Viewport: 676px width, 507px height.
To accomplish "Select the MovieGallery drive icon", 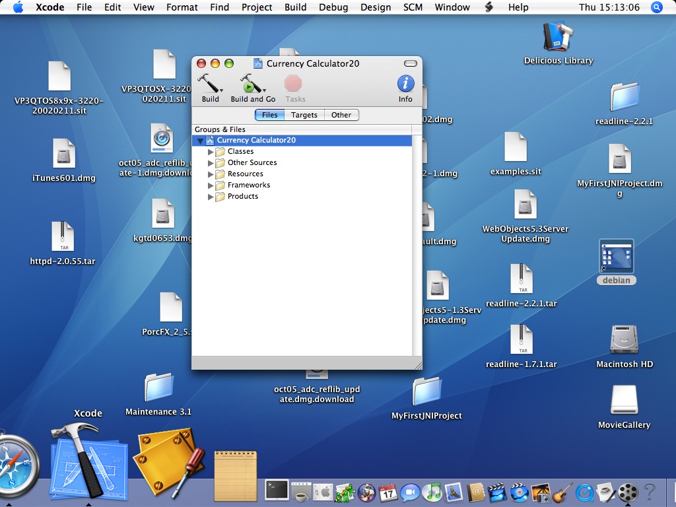I will (624, 400).
